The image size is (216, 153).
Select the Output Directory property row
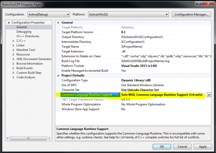pos(73,37)
